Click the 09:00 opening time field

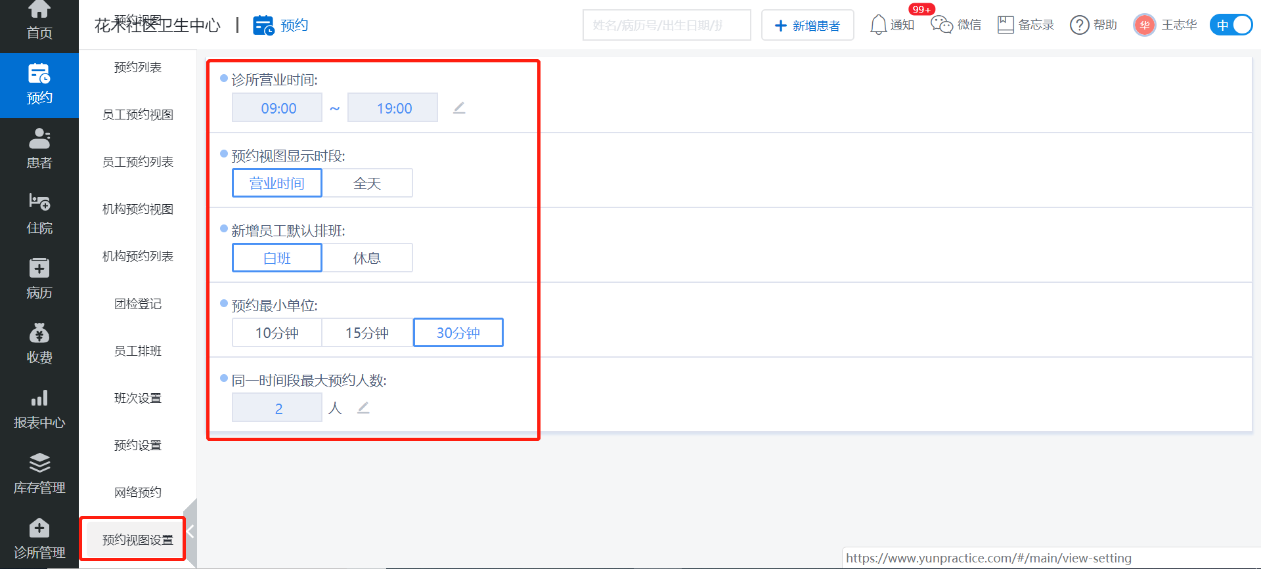pyautogui.click(x=277, y=108)
